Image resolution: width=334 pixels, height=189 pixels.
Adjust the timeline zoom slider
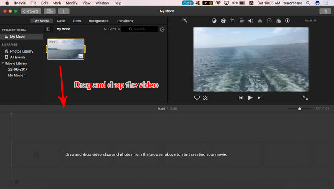pyautogui.click(x=299, y=108)
